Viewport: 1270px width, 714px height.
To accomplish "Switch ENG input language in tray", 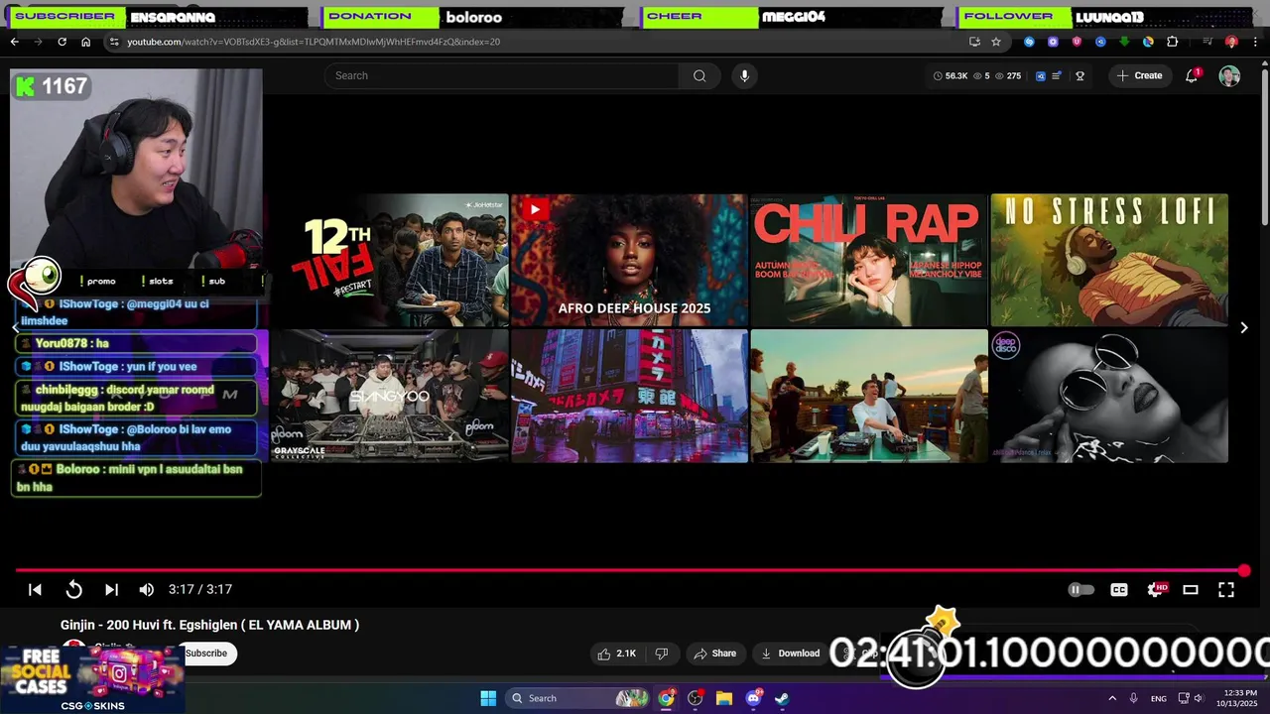I will pyautogui.click(x=1158, y=698).
